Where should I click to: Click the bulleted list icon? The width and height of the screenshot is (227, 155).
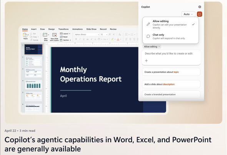click(126, 35)
